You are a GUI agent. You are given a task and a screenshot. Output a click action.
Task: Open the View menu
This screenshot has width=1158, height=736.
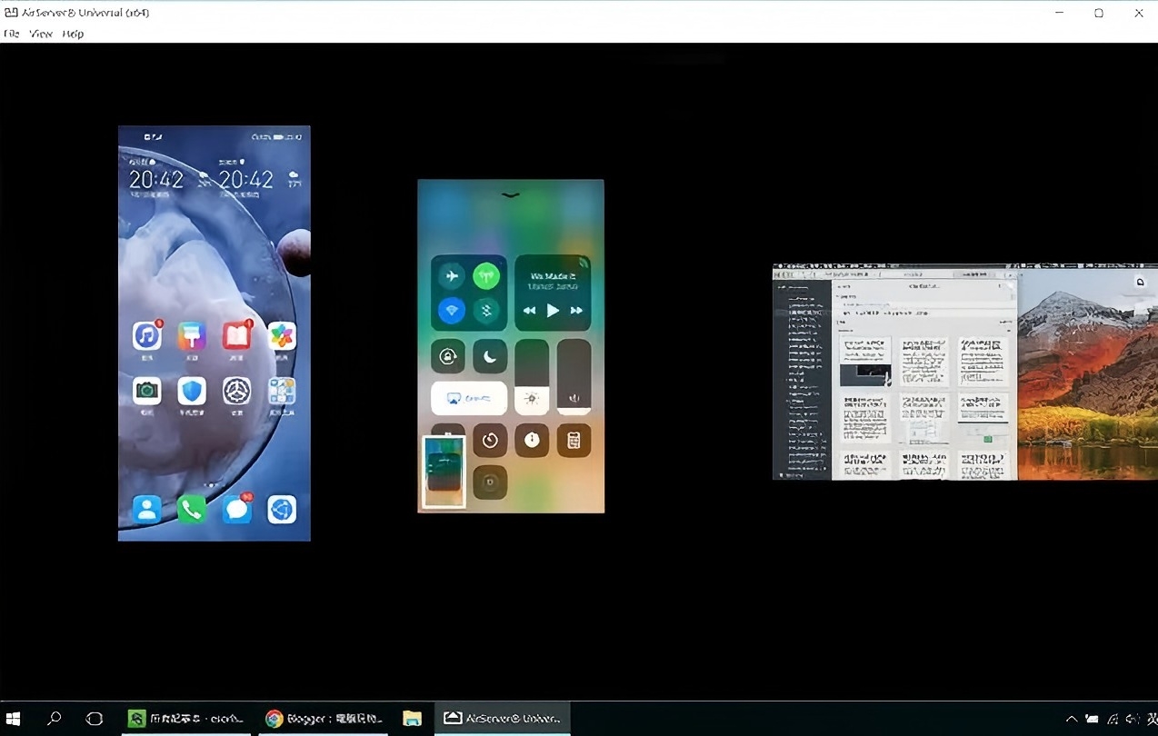click(41, 34)
